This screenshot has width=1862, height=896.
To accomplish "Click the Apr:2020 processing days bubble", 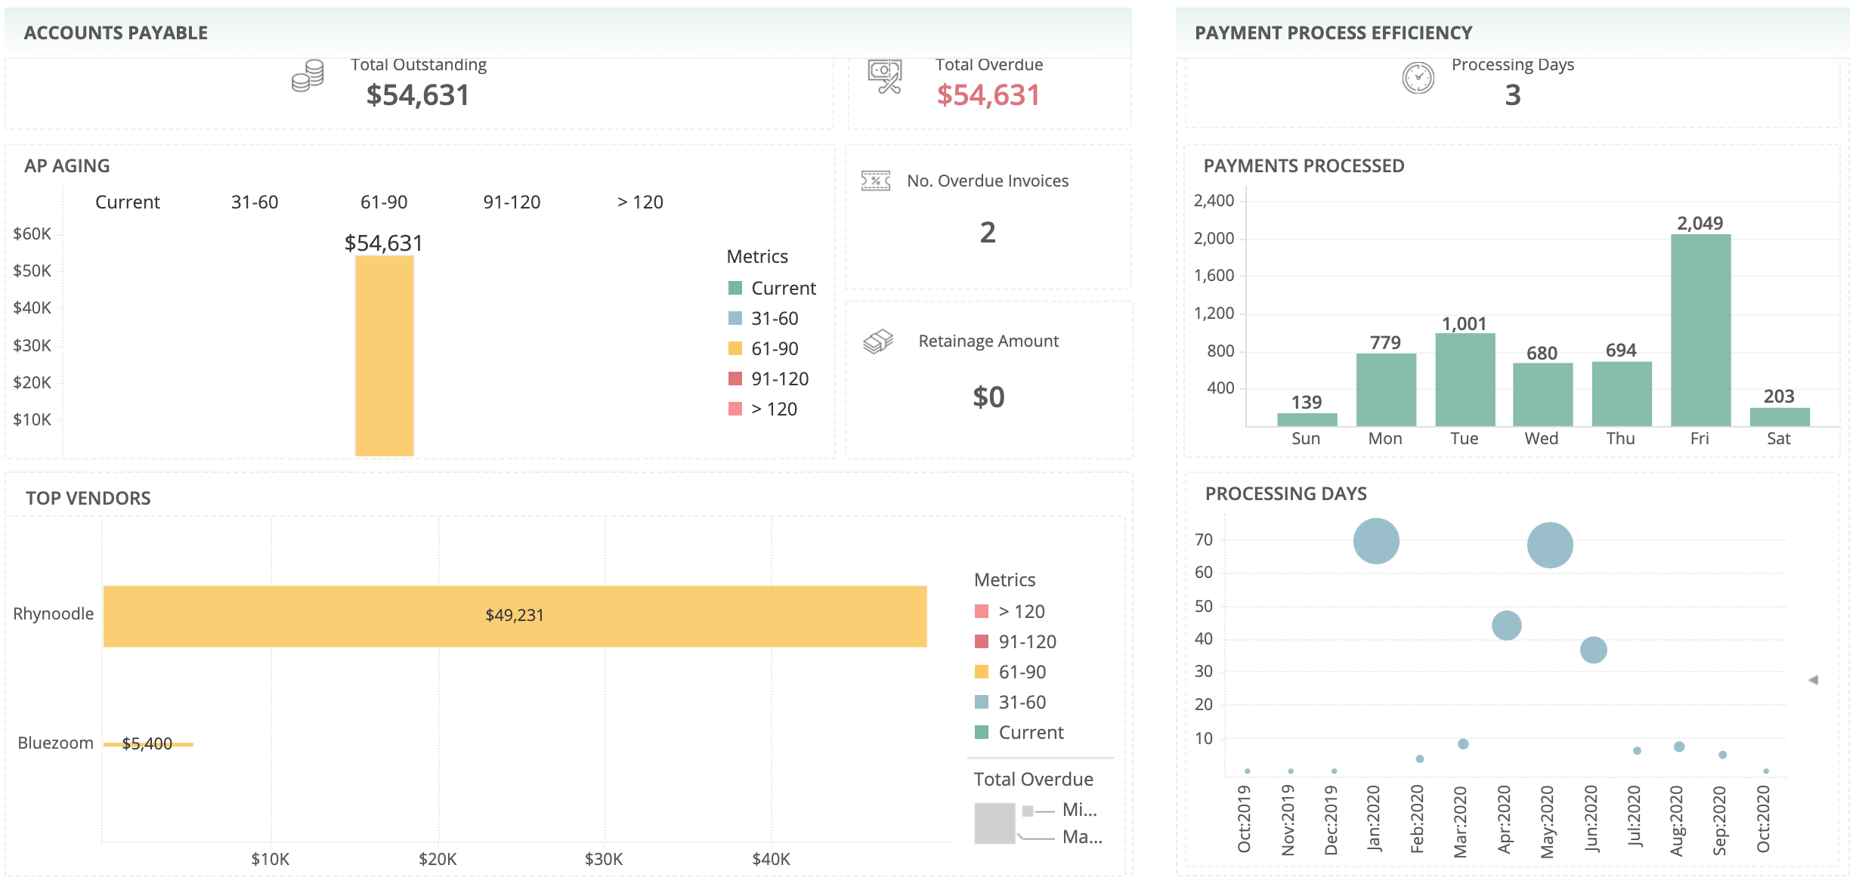I will point(1506,626).
